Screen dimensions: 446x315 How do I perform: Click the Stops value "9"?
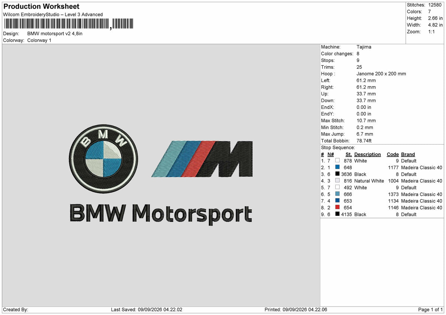click(x=358, y=61)
